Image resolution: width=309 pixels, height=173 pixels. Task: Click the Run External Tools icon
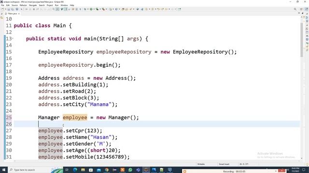pyautogui.click(x=103, y=9)
